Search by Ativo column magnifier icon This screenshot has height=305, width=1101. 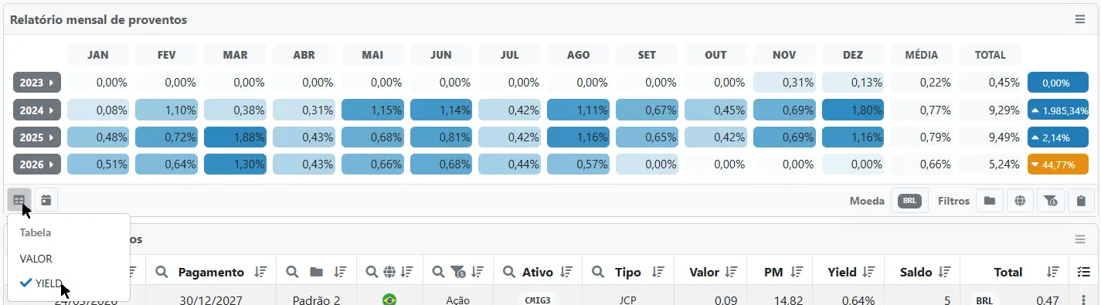(508, 272)
